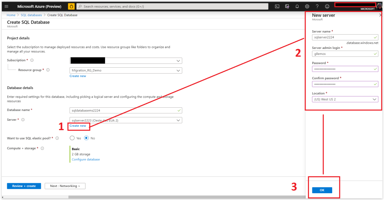The width and height of the screenshot is (384, 200).
Task: Click the 2 GB storage text
Action: click(81, 154)
